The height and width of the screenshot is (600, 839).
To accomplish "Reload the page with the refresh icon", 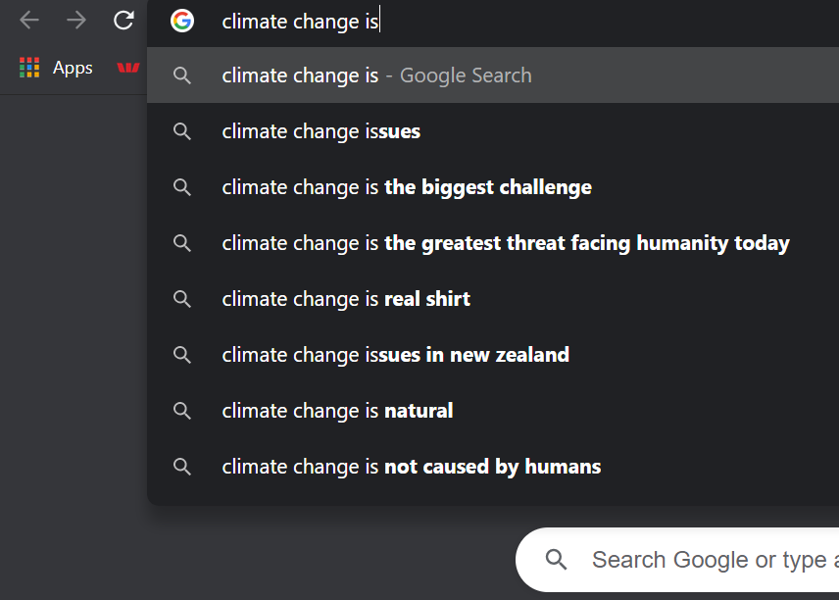I will [x=123, y=21].
